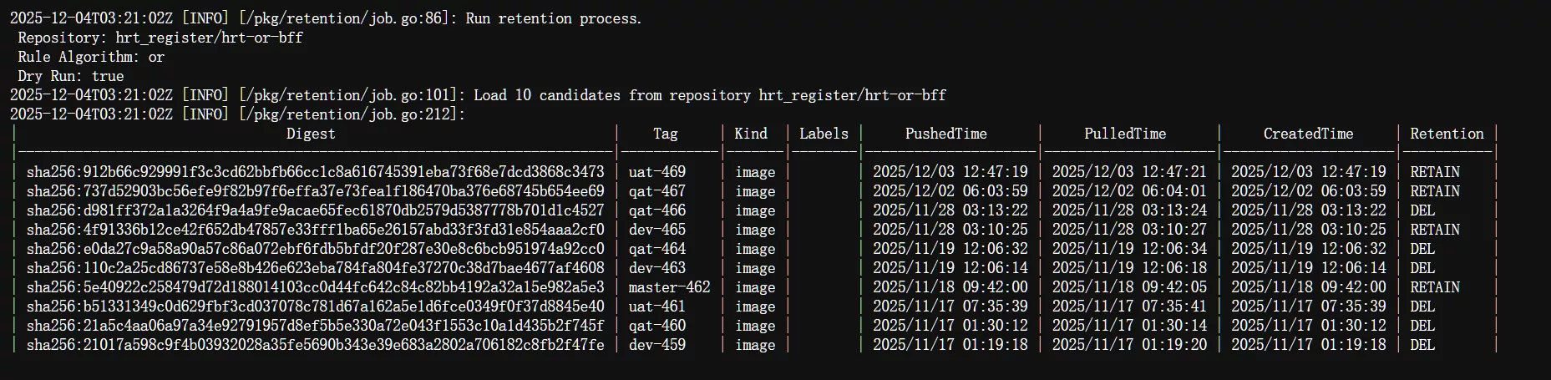Click RETAIN status in the master-462 row
This screenshot has height=380, width=1551.
(x=1435, y=287)
